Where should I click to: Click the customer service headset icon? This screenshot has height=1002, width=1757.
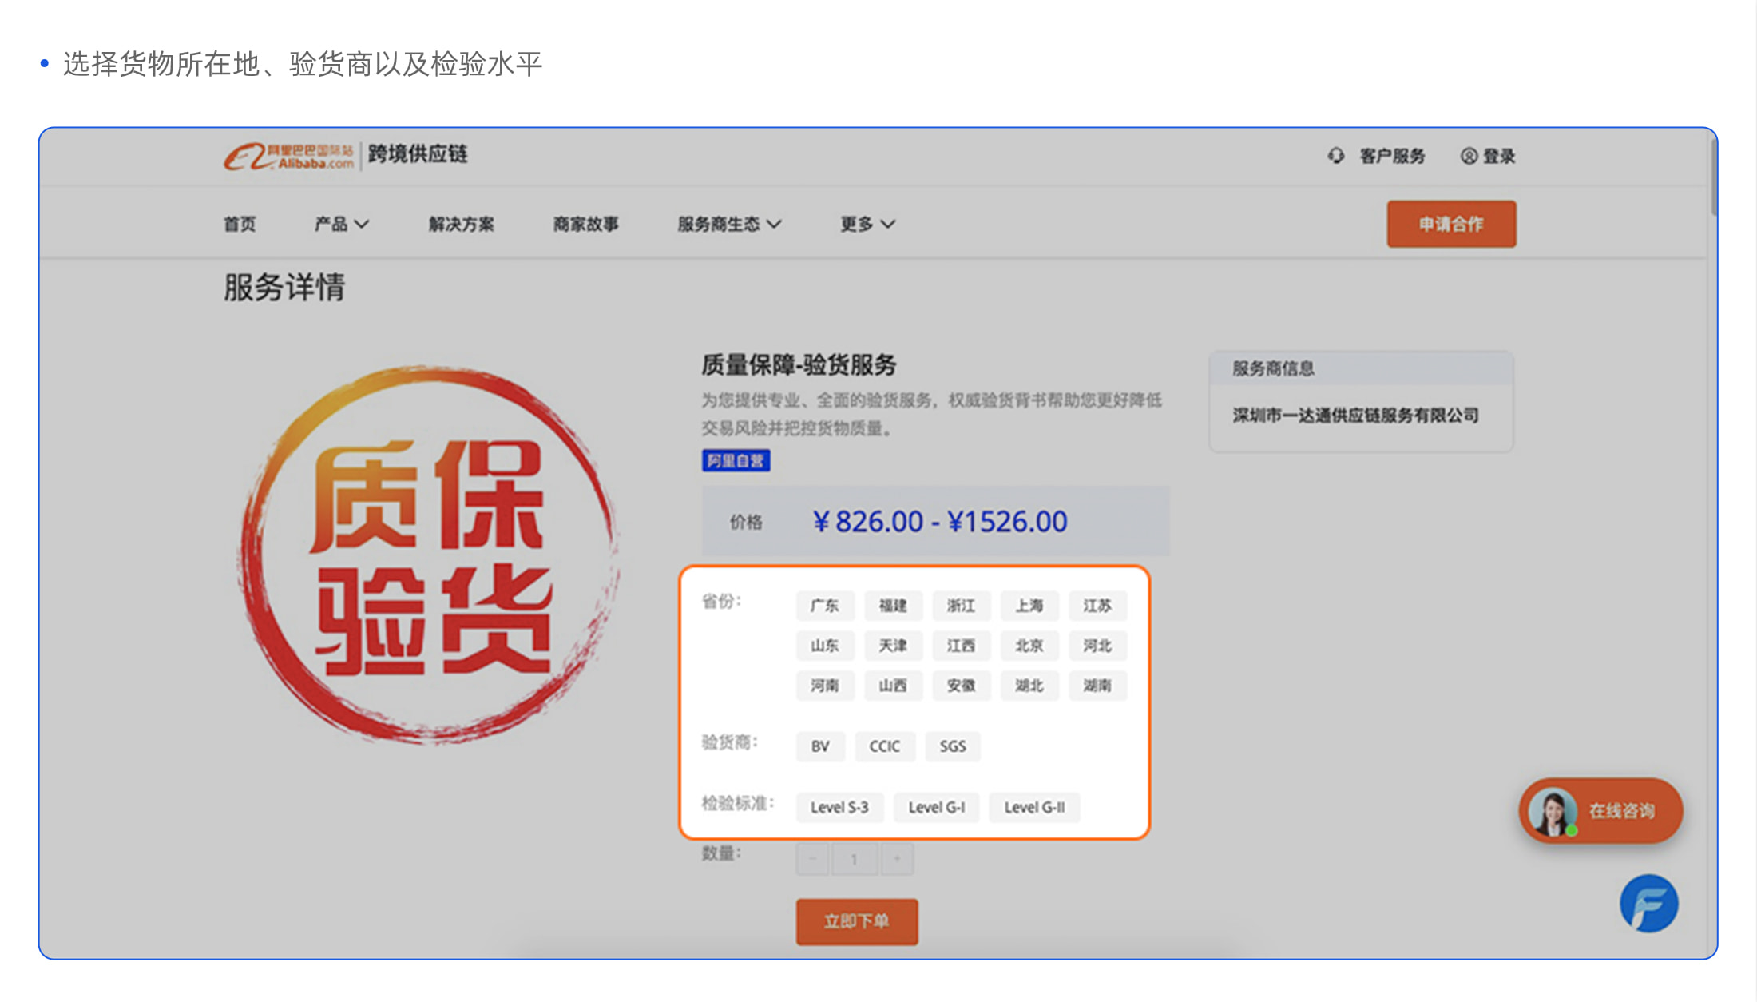coord(1336,156)
